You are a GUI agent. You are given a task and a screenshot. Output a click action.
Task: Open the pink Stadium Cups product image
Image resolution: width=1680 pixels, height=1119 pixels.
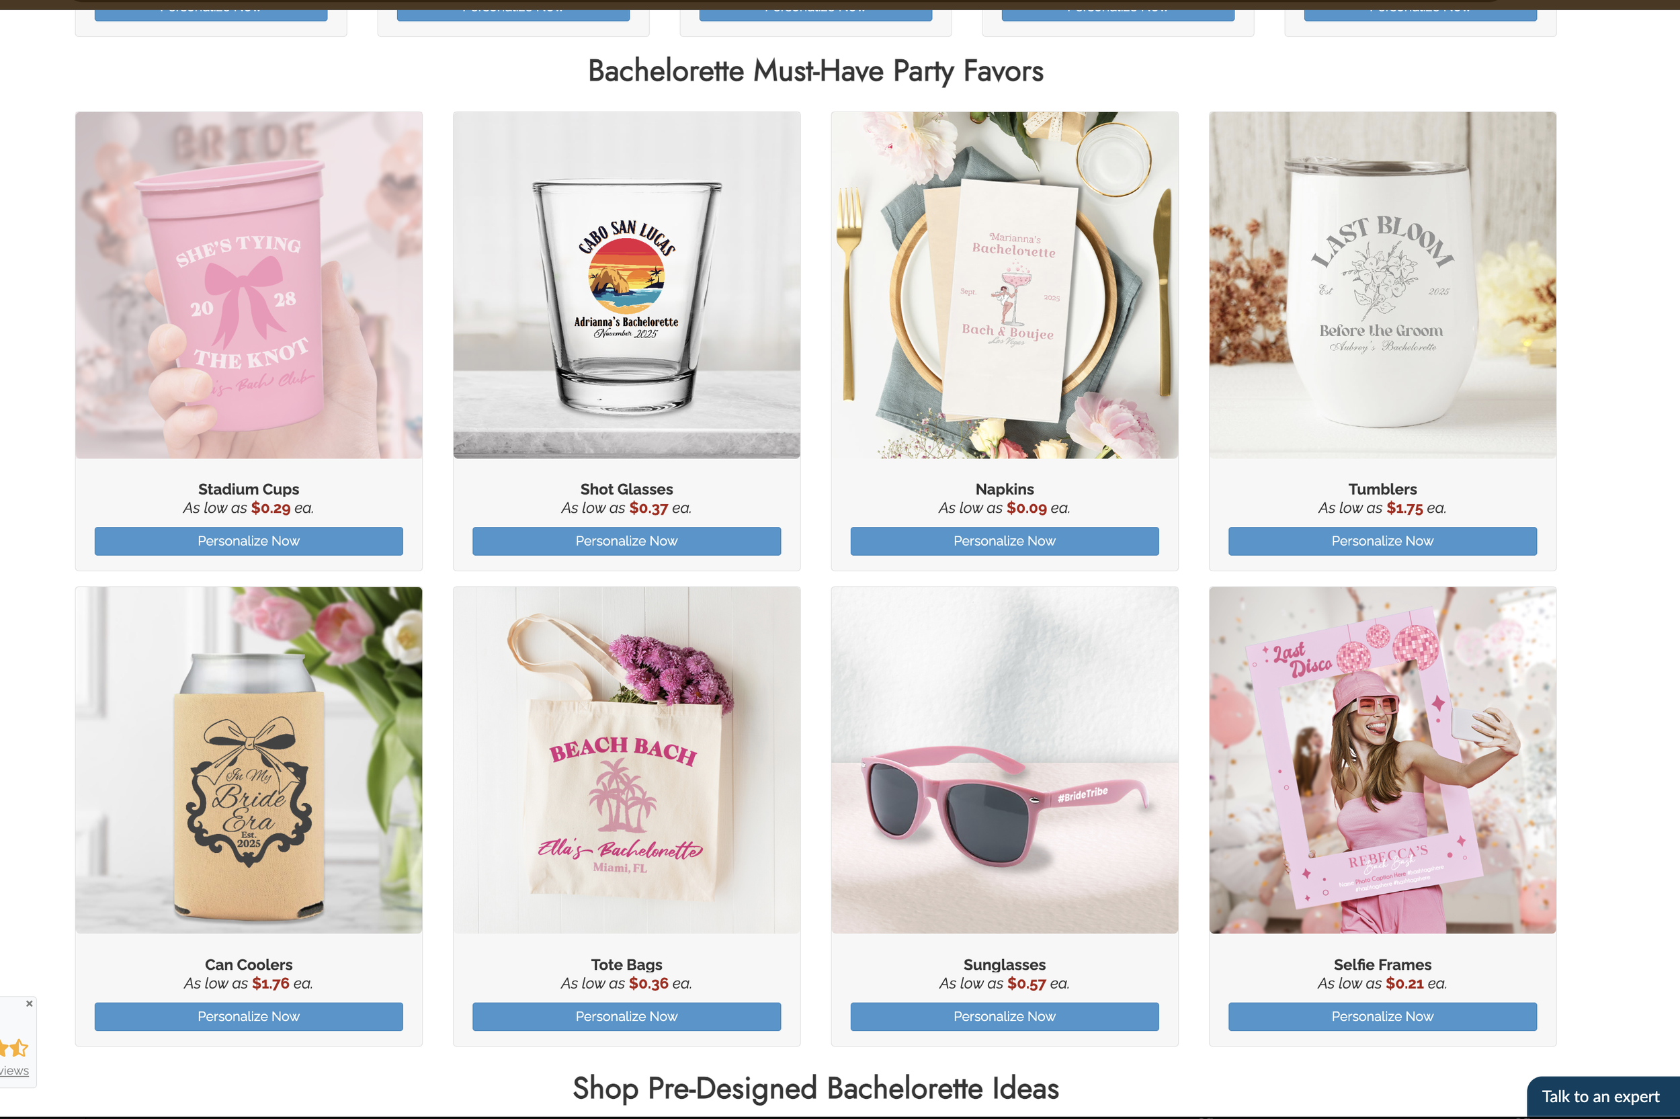tap(248, 285)
